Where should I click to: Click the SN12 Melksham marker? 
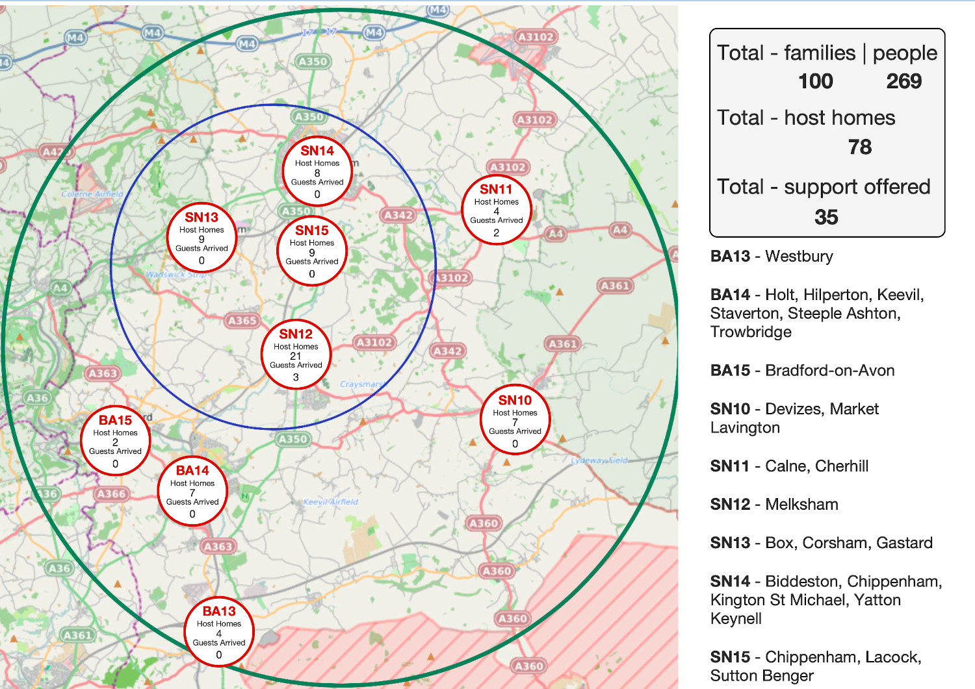296,355
